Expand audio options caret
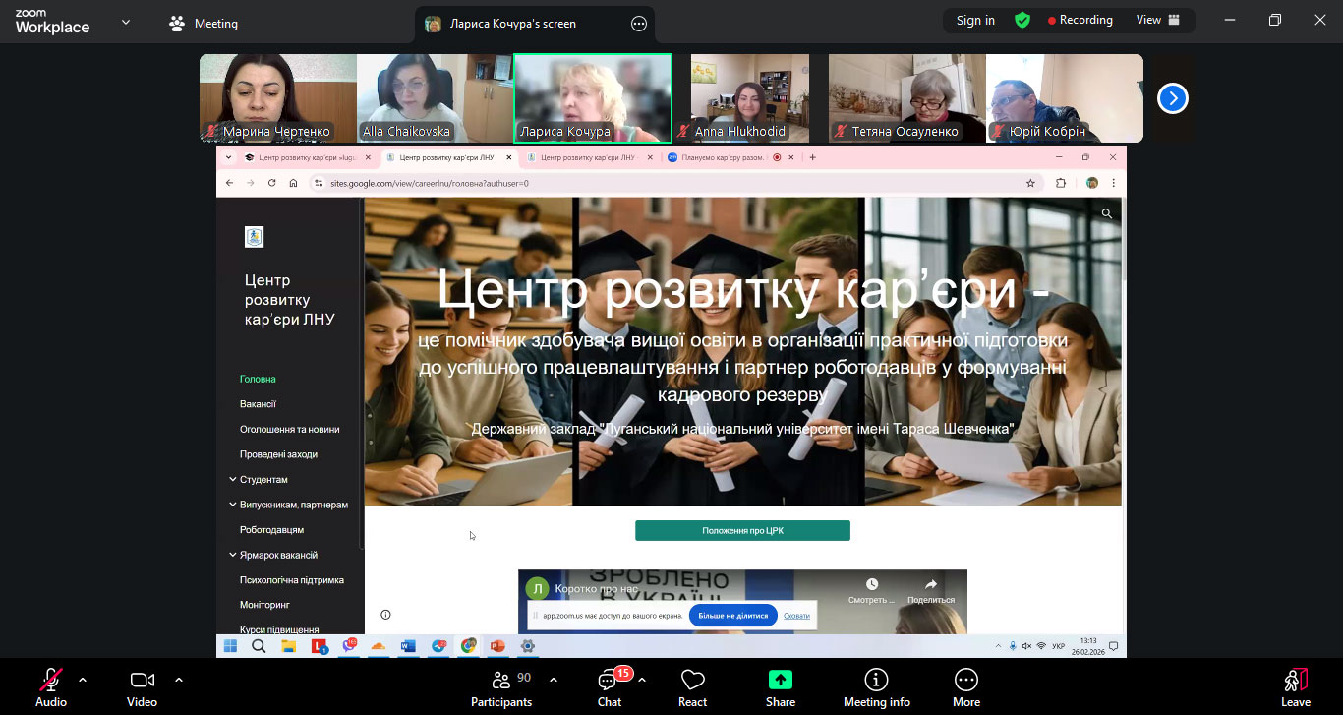 (83, 679)
